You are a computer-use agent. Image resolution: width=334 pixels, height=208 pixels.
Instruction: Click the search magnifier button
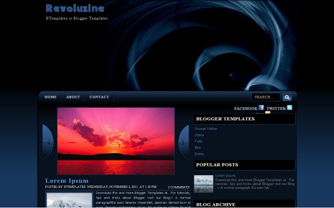[x=287, y=97]
